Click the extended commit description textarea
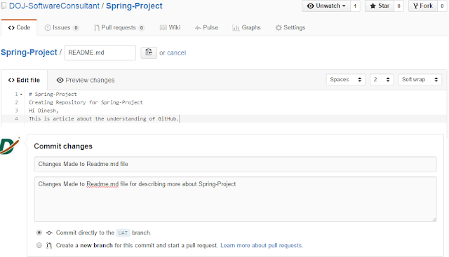 click(236, 200)
